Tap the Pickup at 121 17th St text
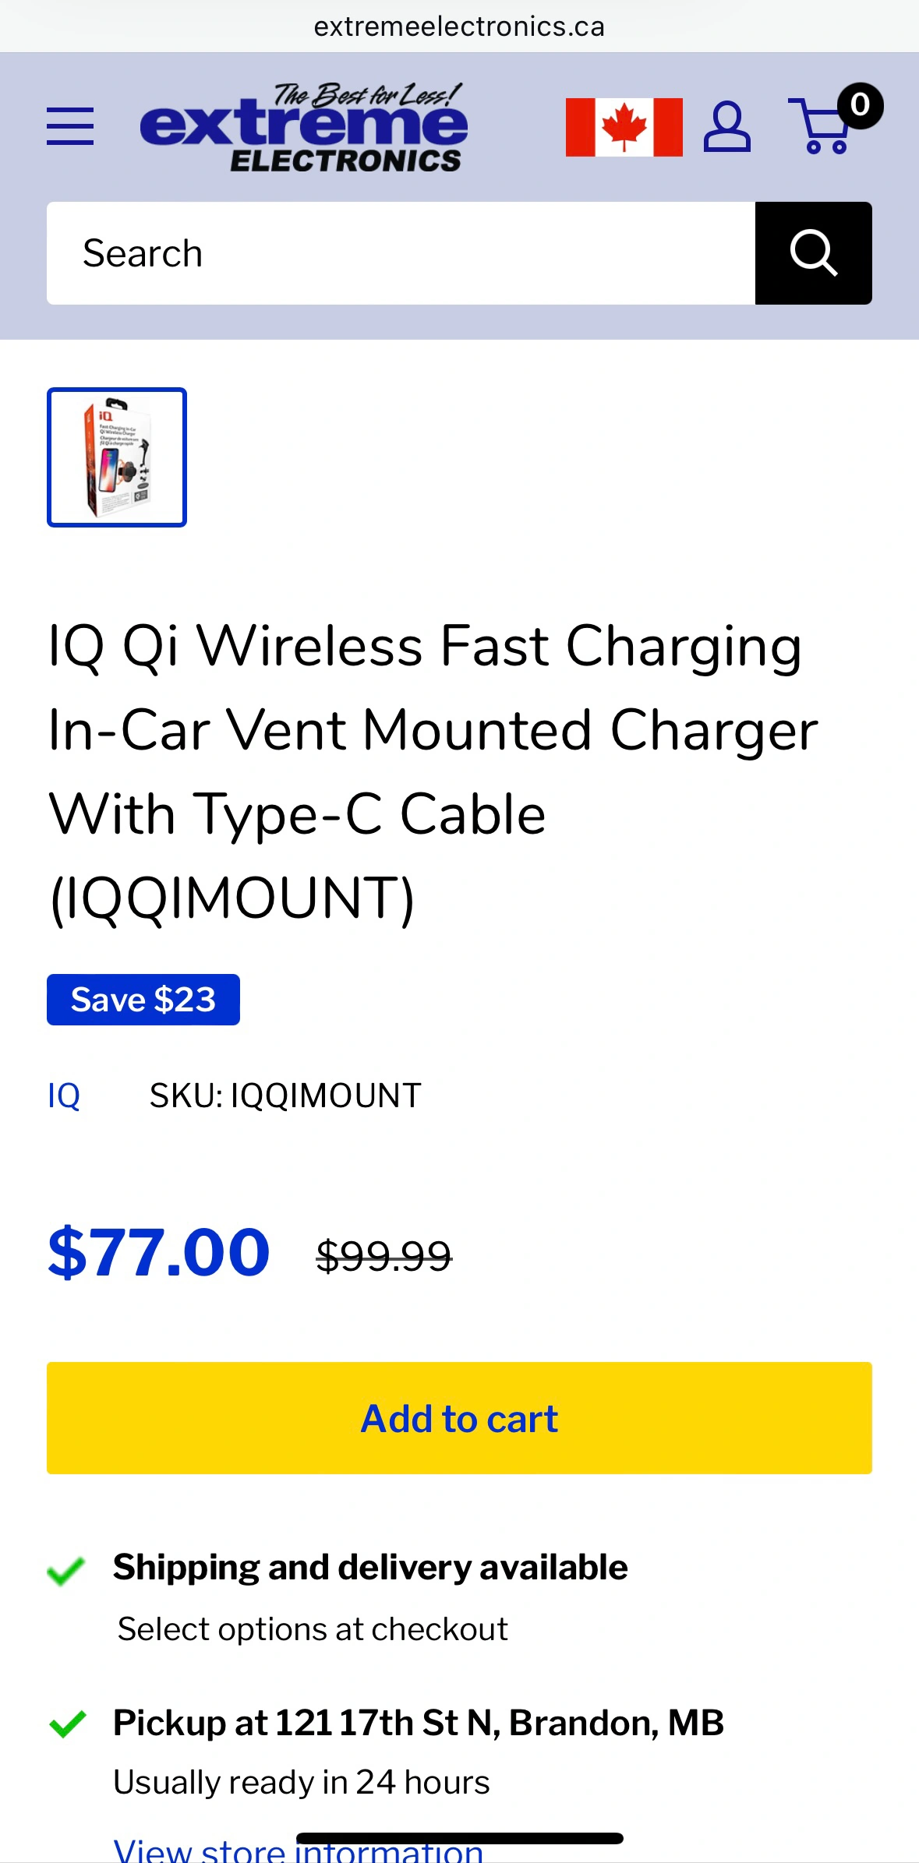Viewport: 919px width, 1863px height. (419, 1723)
